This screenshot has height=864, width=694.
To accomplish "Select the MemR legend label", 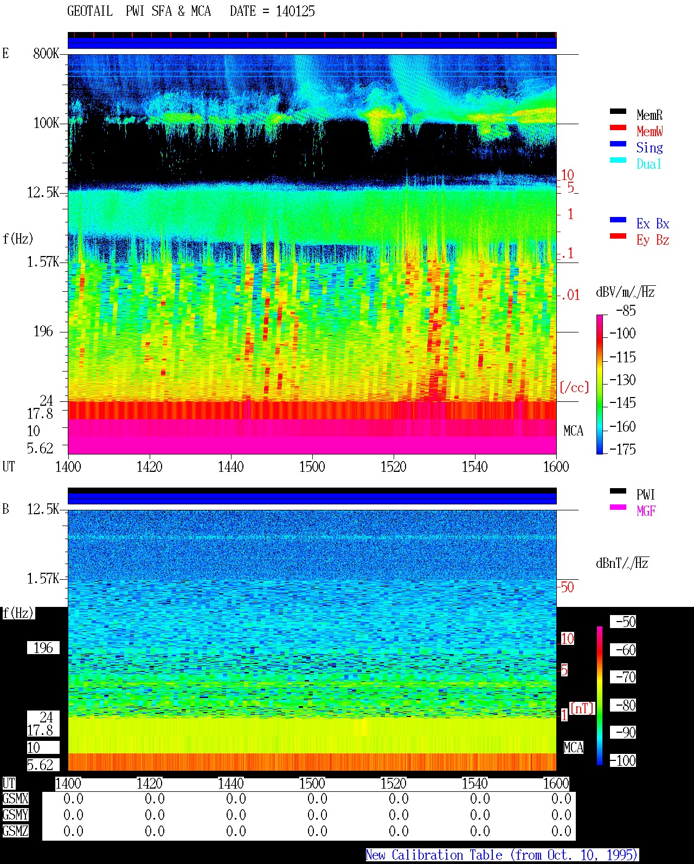I will click(650, 115).
